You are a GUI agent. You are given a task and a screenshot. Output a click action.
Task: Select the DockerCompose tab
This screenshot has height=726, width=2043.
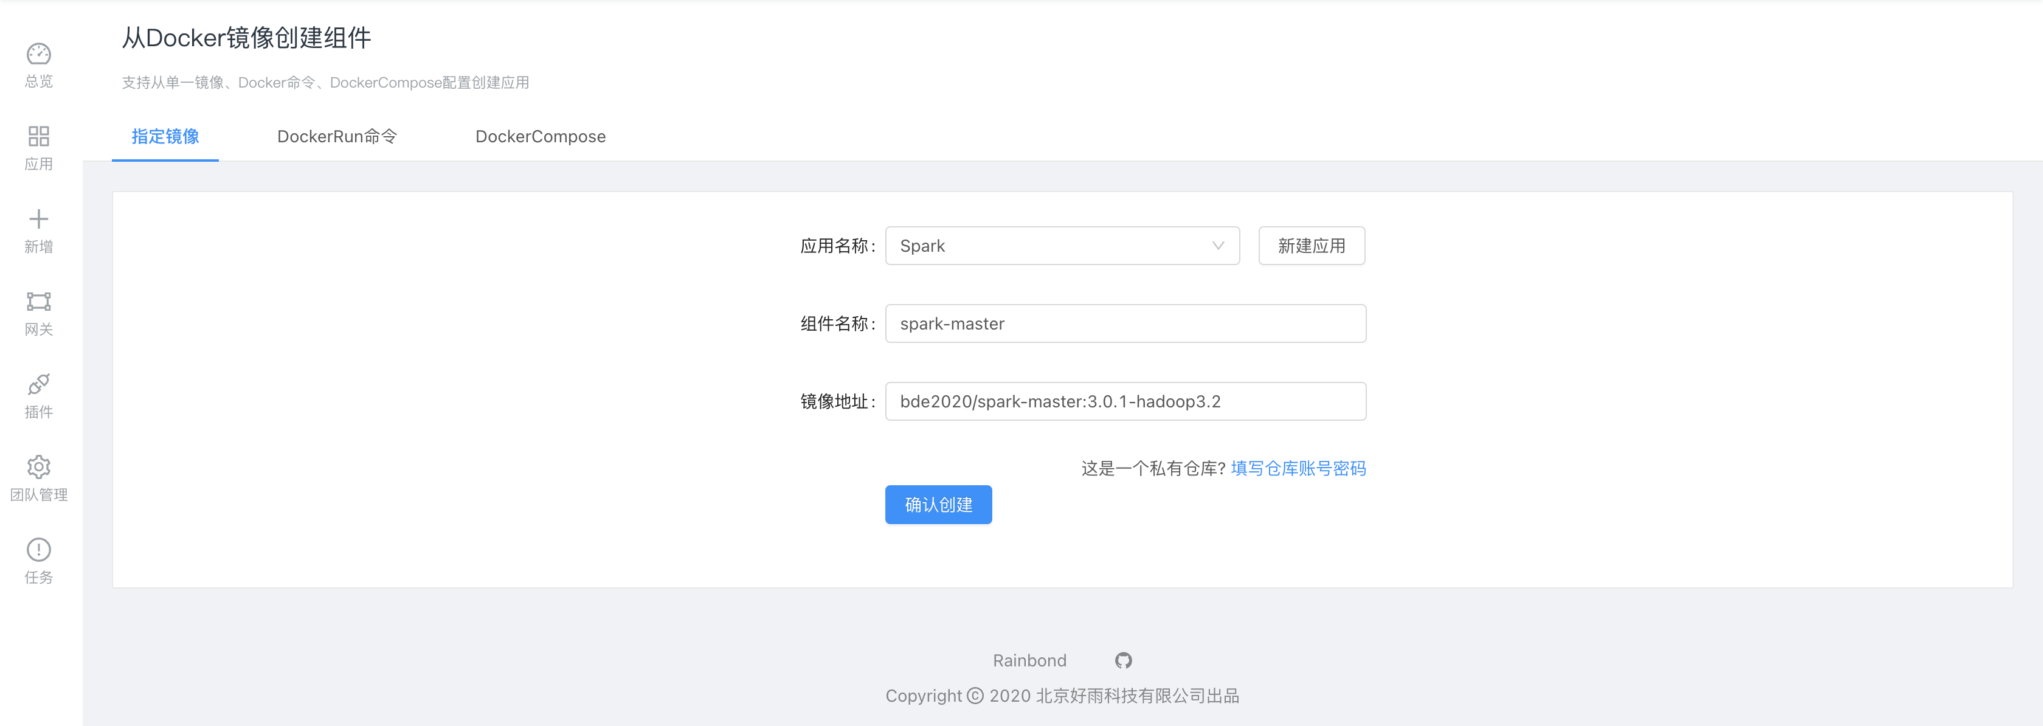point(539,136)
